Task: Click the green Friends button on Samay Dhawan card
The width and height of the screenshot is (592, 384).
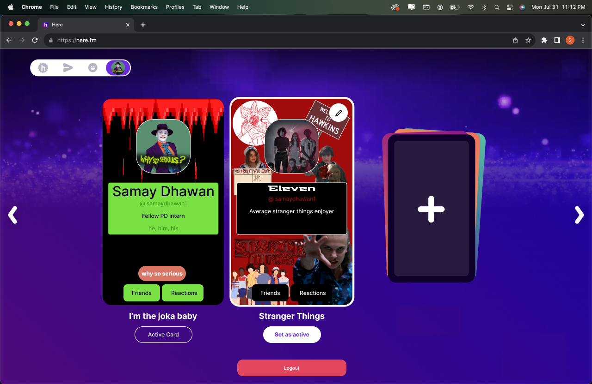Action: point(142,293)
